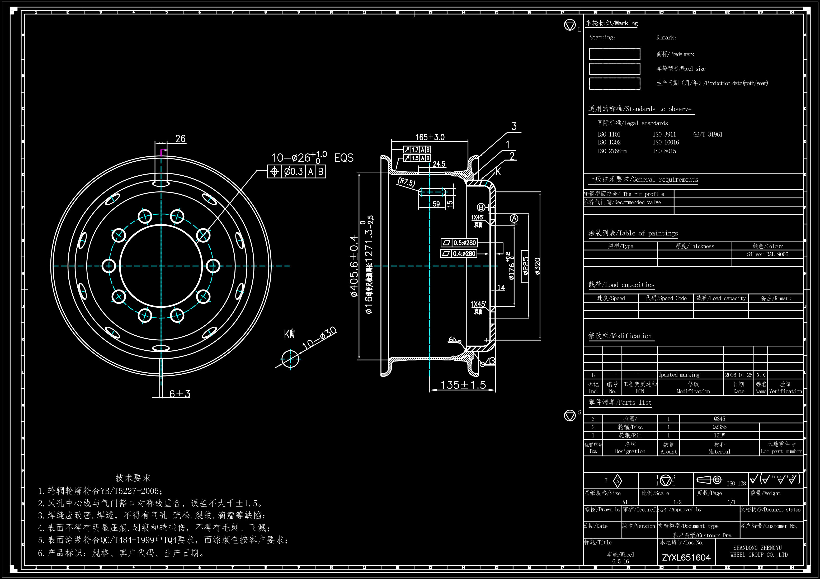Select the empty Wheel size stamping box
This screenshot has height=579, width=820.
tap(614, 69)
